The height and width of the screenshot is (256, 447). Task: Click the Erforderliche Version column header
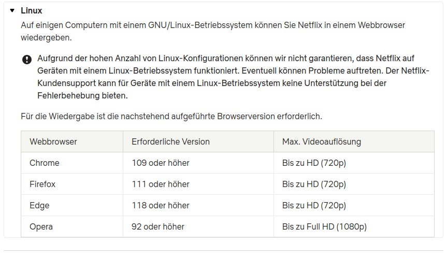click(198, 141)
